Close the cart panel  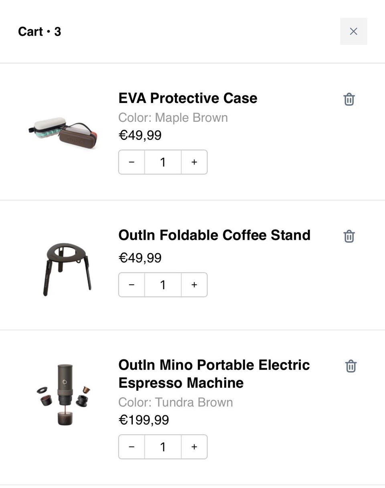click(353, 31)
